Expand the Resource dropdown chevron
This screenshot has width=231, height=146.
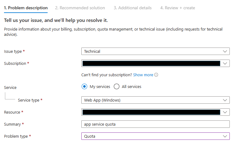coord(225,112)
